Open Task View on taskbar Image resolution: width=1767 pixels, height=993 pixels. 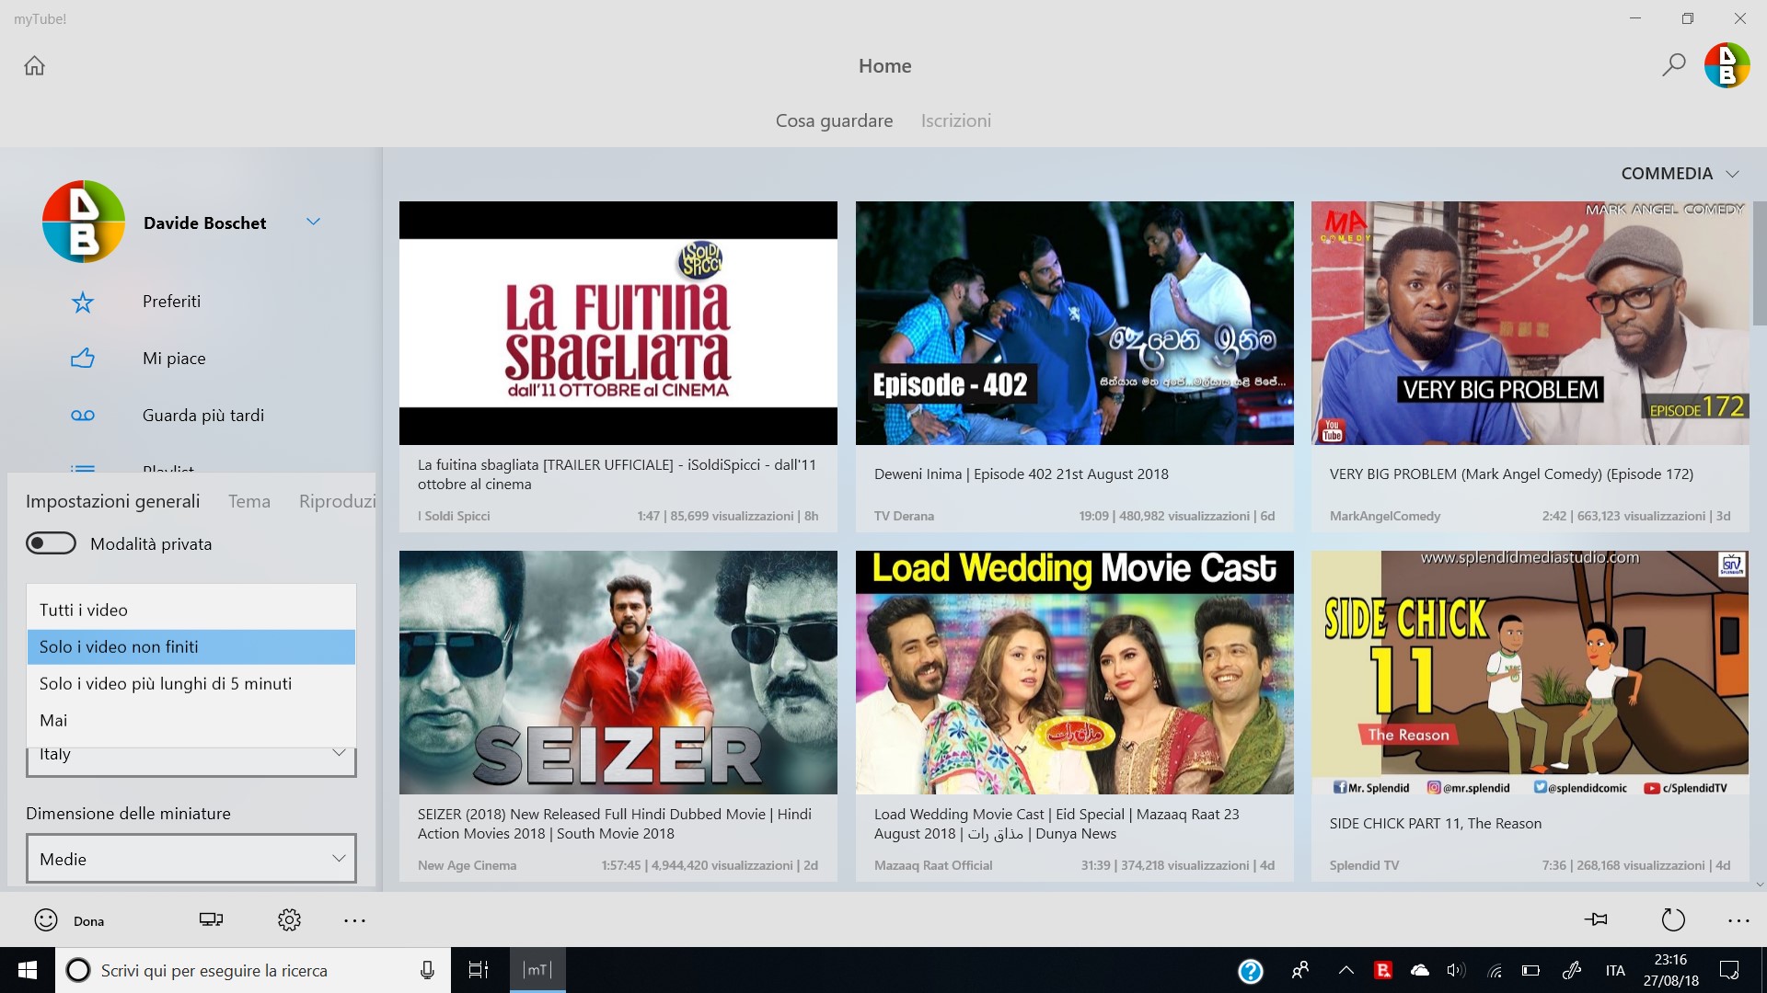pos(479,970)
